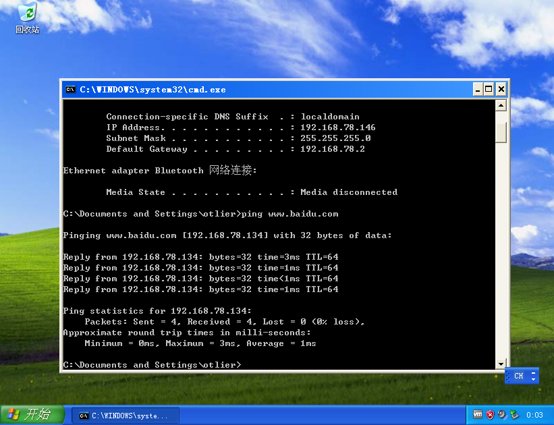Switch input language using the CH indicator
Screen dimensions: 554x425
coord(518,376)
